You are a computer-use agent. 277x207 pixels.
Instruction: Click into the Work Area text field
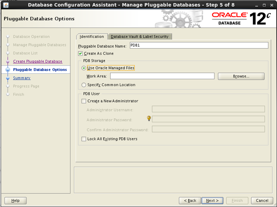tap(162, 76)
